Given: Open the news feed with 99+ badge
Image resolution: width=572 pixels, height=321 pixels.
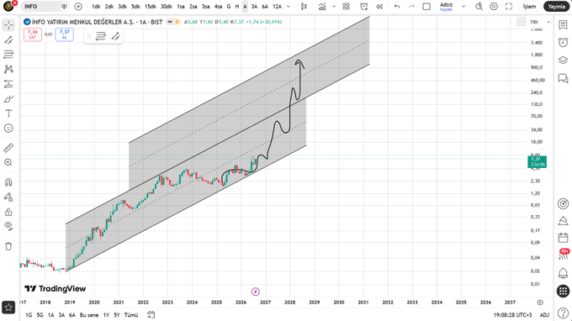Looking at the screenshot, I should 563,255.
